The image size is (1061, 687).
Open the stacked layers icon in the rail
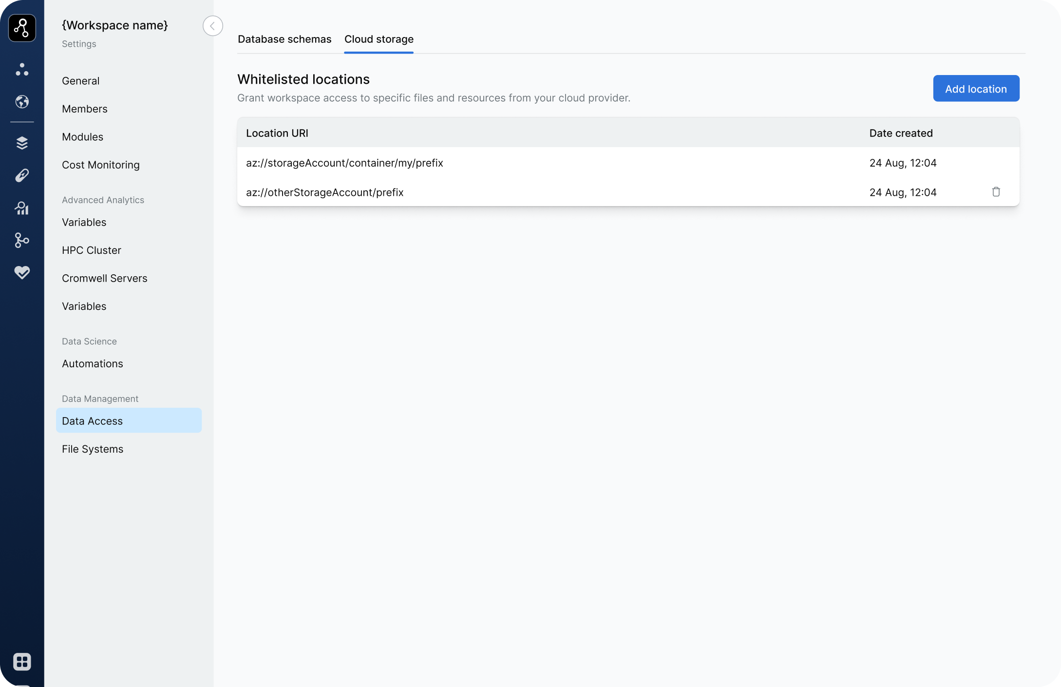pyautogui.click(x=22, y=143)
